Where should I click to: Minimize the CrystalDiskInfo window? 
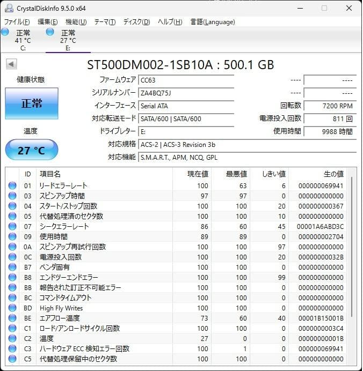300,8
